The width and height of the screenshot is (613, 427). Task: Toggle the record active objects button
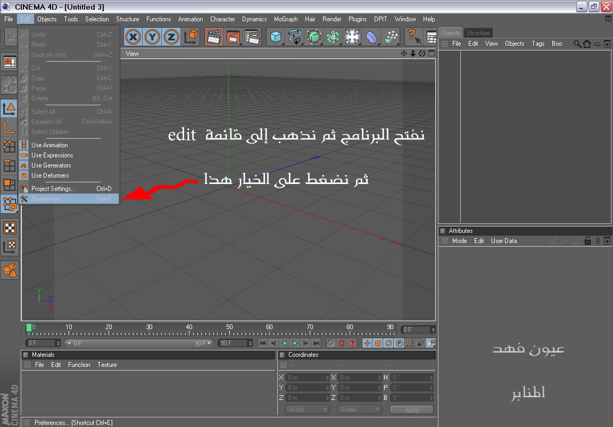point(331,343)
